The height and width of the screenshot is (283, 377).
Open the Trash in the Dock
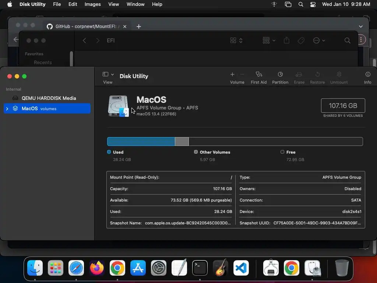342,268
